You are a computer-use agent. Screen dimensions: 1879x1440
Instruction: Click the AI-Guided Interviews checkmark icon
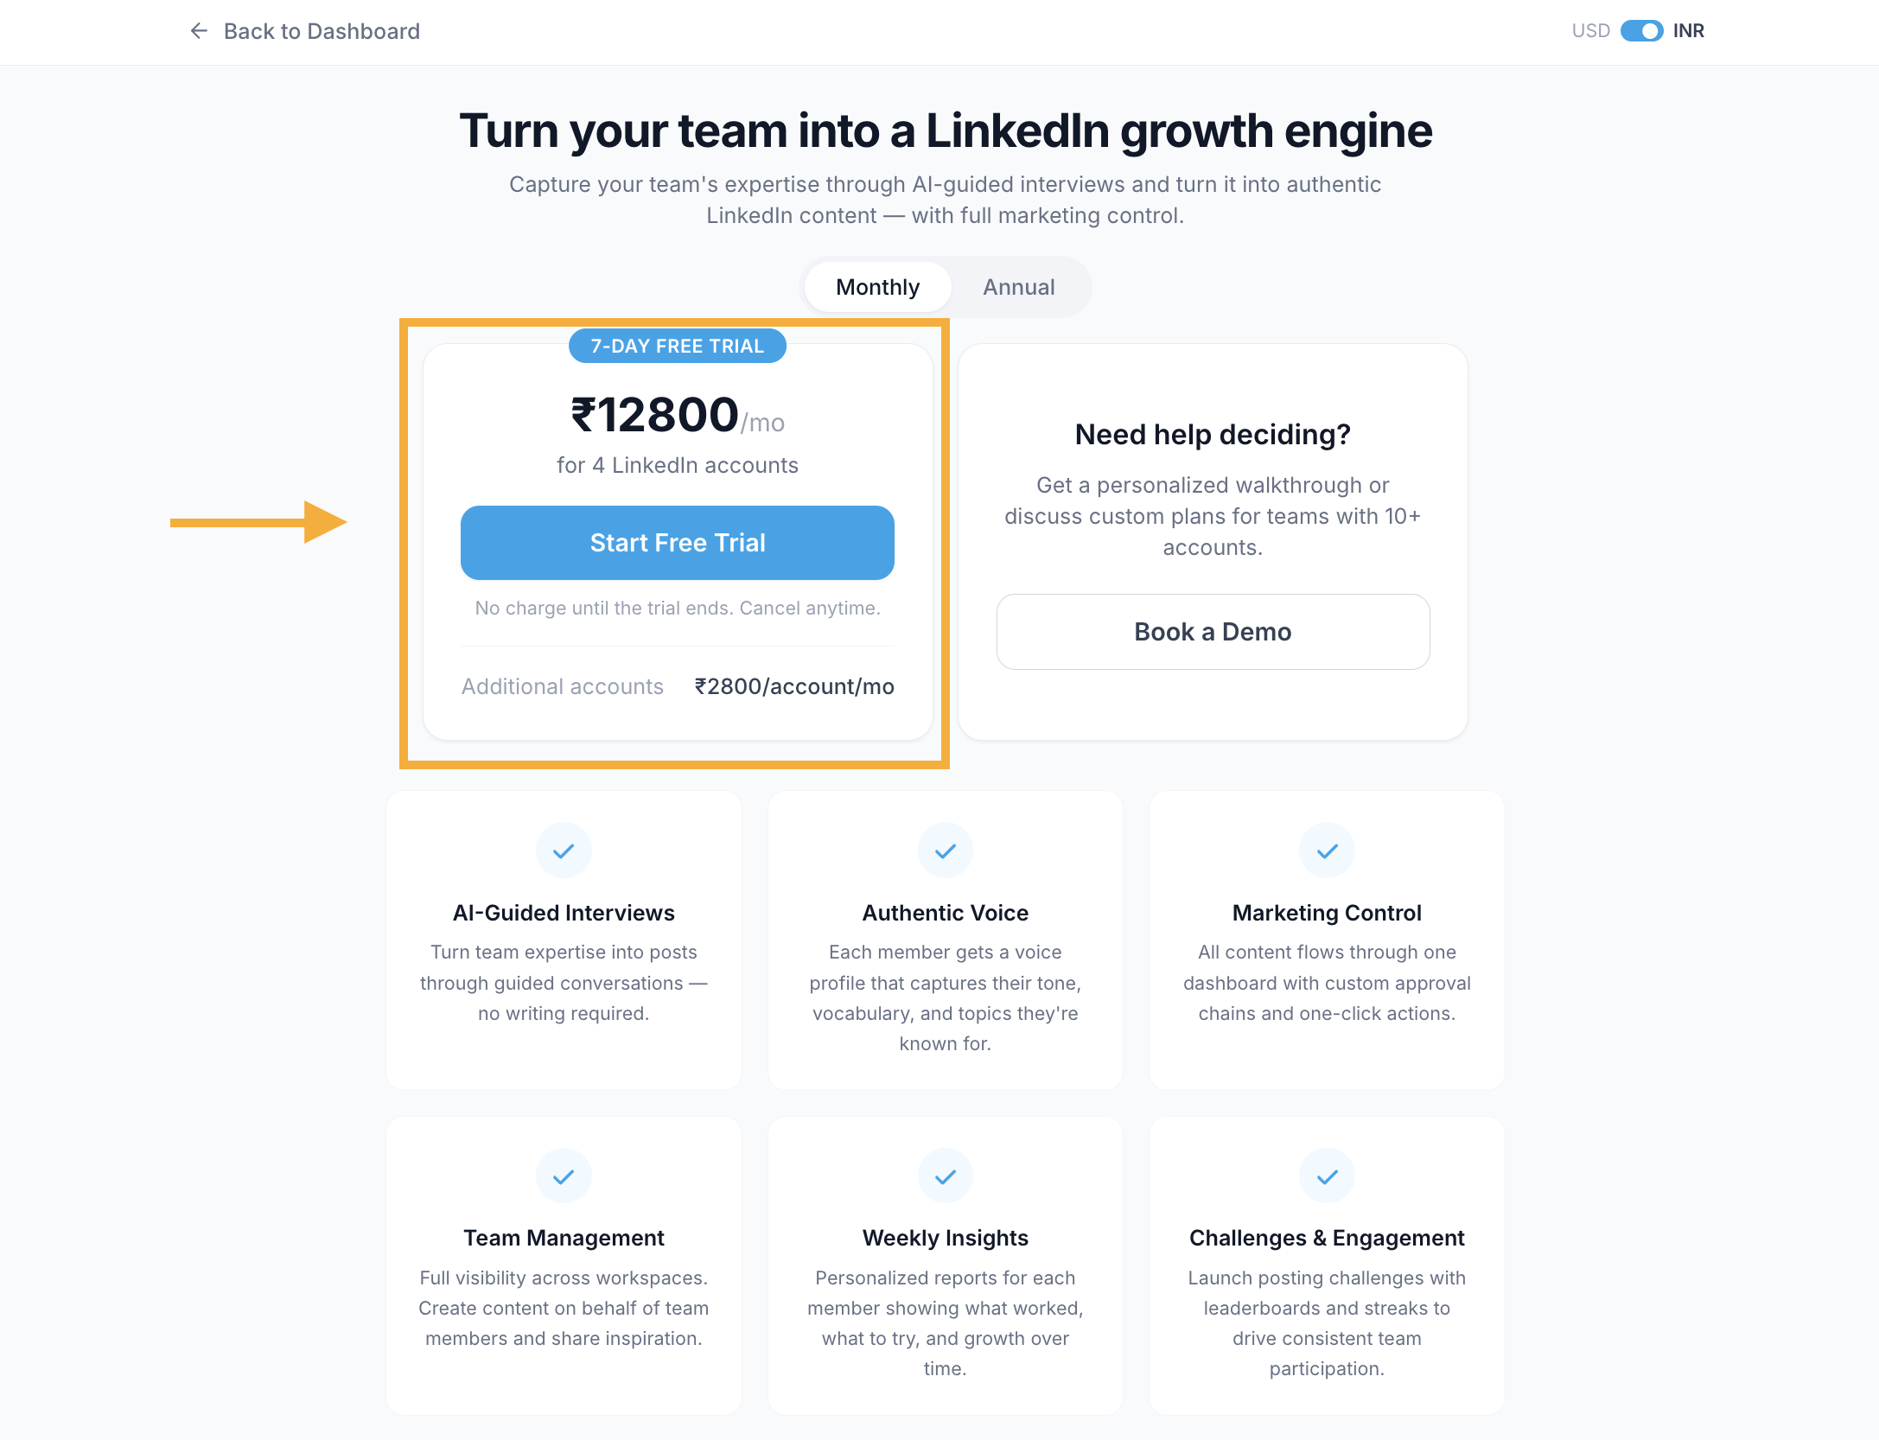coord(564,851)
